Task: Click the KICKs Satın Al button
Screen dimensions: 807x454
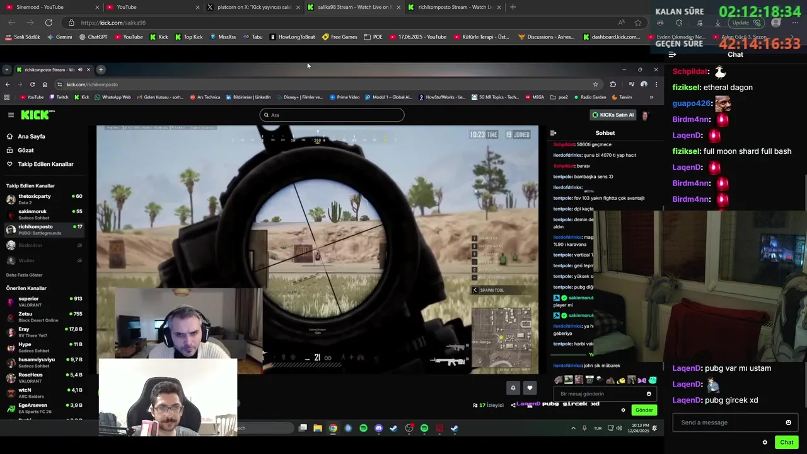Action: coord(613,115)
